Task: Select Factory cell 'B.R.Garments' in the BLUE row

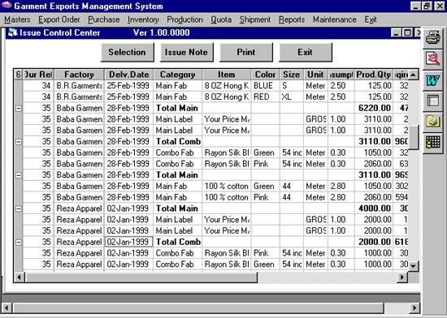Action: pyautogui.click(x=79, y=86)
